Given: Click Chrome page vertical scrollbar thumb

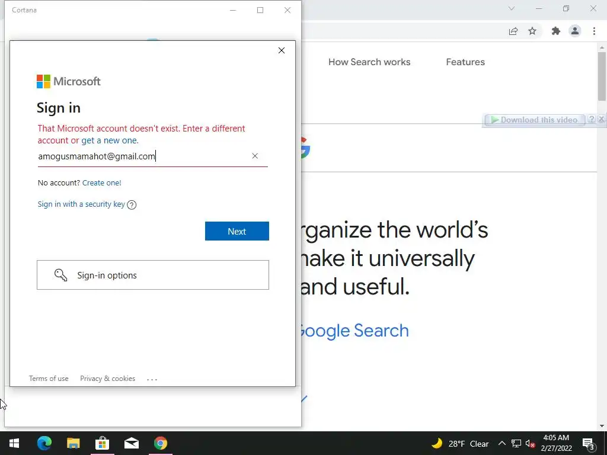Looking at the screenshot, I should pyautogui.click(x=602, y=76).
